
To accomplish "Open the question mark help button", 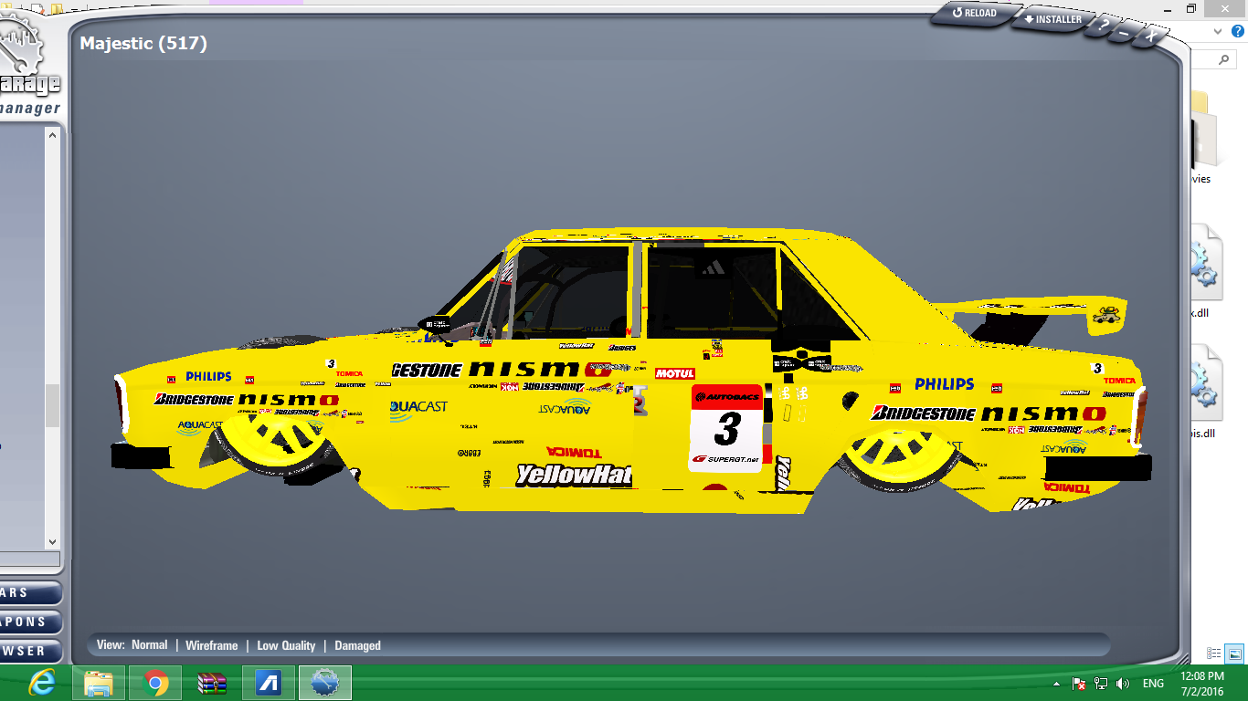I will point(1105,25).
